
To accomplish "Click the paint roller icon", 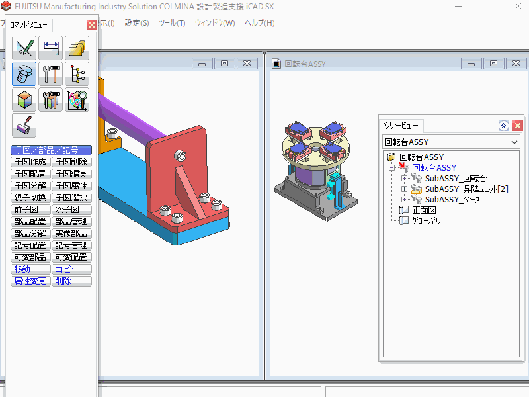I will point(24,125).
